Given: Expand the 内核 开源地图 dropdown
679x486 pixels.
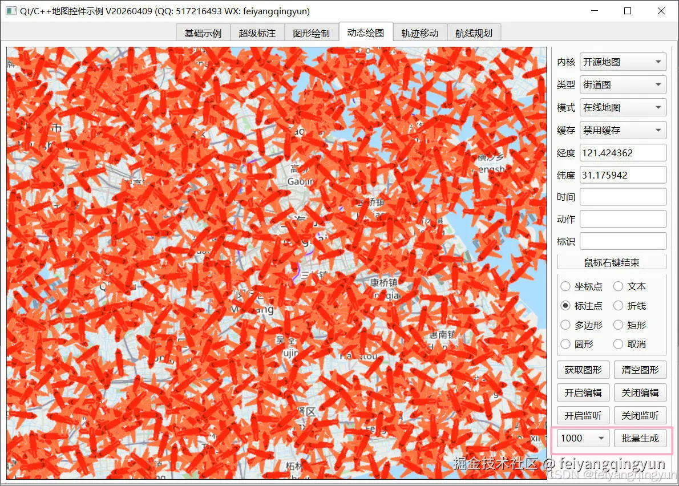Looking at the screenshot, I should pyautogui.click(x=623, y=62).
